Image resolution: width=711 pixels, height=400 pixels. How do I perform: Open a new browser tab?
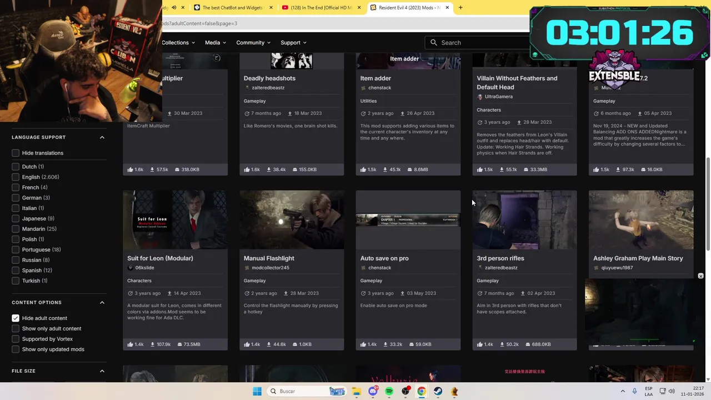point(460,8)
